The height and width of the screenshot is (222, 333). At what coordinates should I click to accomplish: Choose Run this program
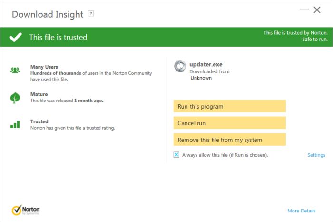(230, 106)
